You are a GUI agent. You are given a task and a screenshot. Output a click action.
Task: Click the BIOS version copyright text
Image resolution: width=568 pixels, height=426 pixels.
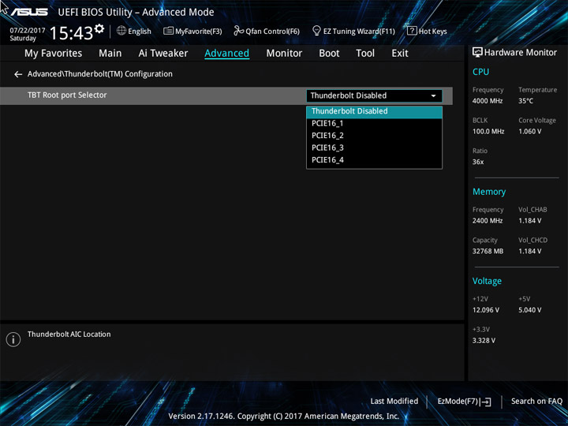click(x=284, y=417)
